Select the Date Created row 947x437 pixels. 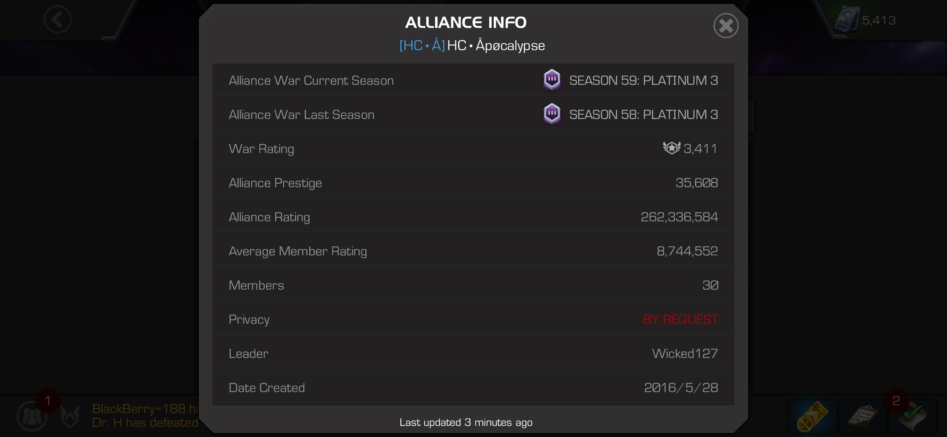pyautogui.click(x=473, y=387)
